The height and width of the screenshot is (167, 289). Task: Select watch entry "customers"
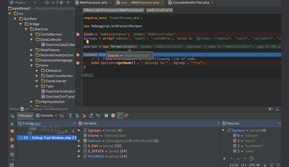click(x=248, y=146)
